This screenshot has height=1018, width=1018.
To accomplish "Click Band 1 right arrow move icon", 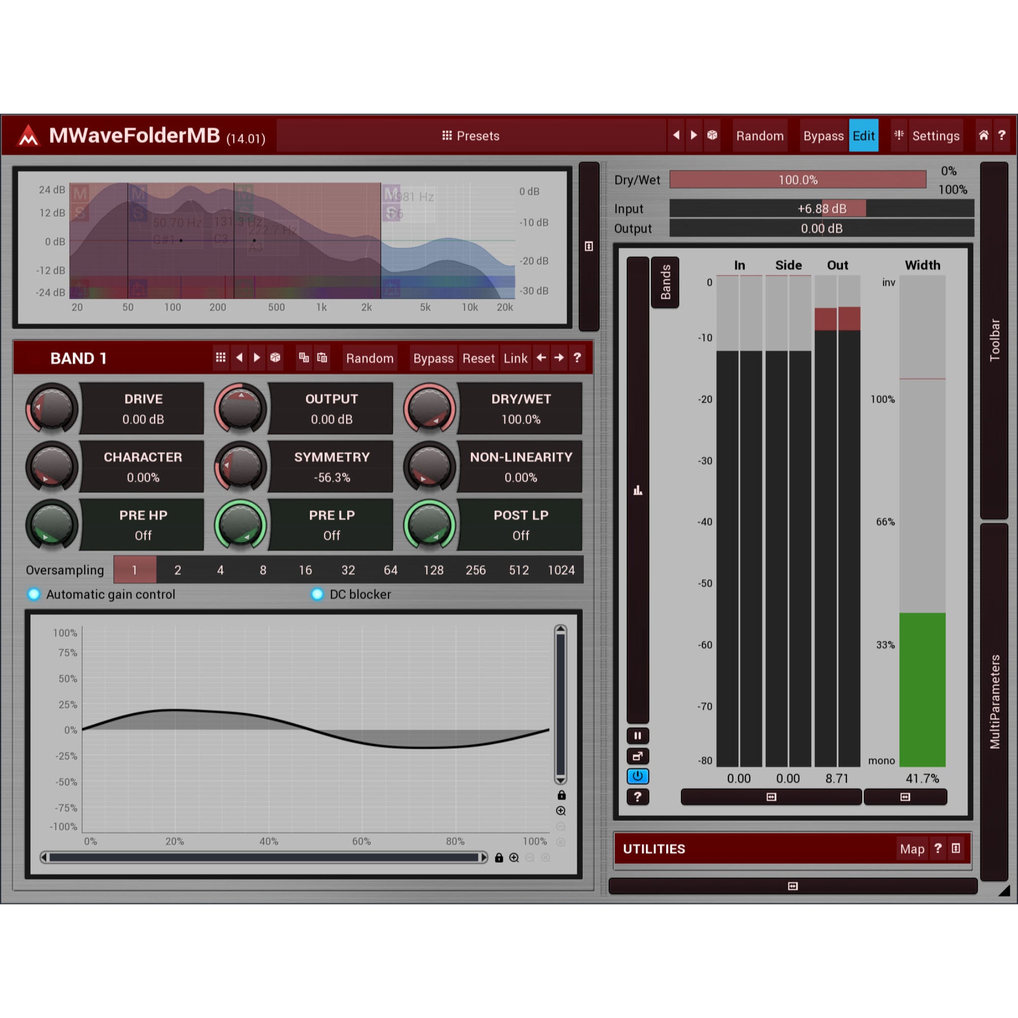I will [559, 358].
